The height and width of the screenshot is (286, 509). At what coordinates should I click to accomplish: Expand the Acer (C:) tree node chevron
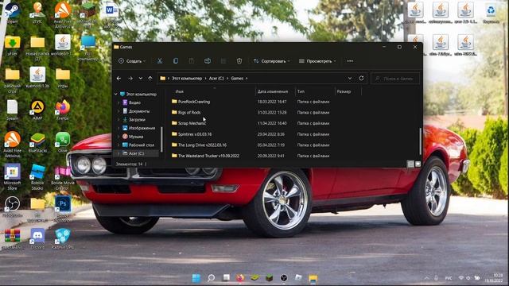pyautogui.click(x=119, y=153)
